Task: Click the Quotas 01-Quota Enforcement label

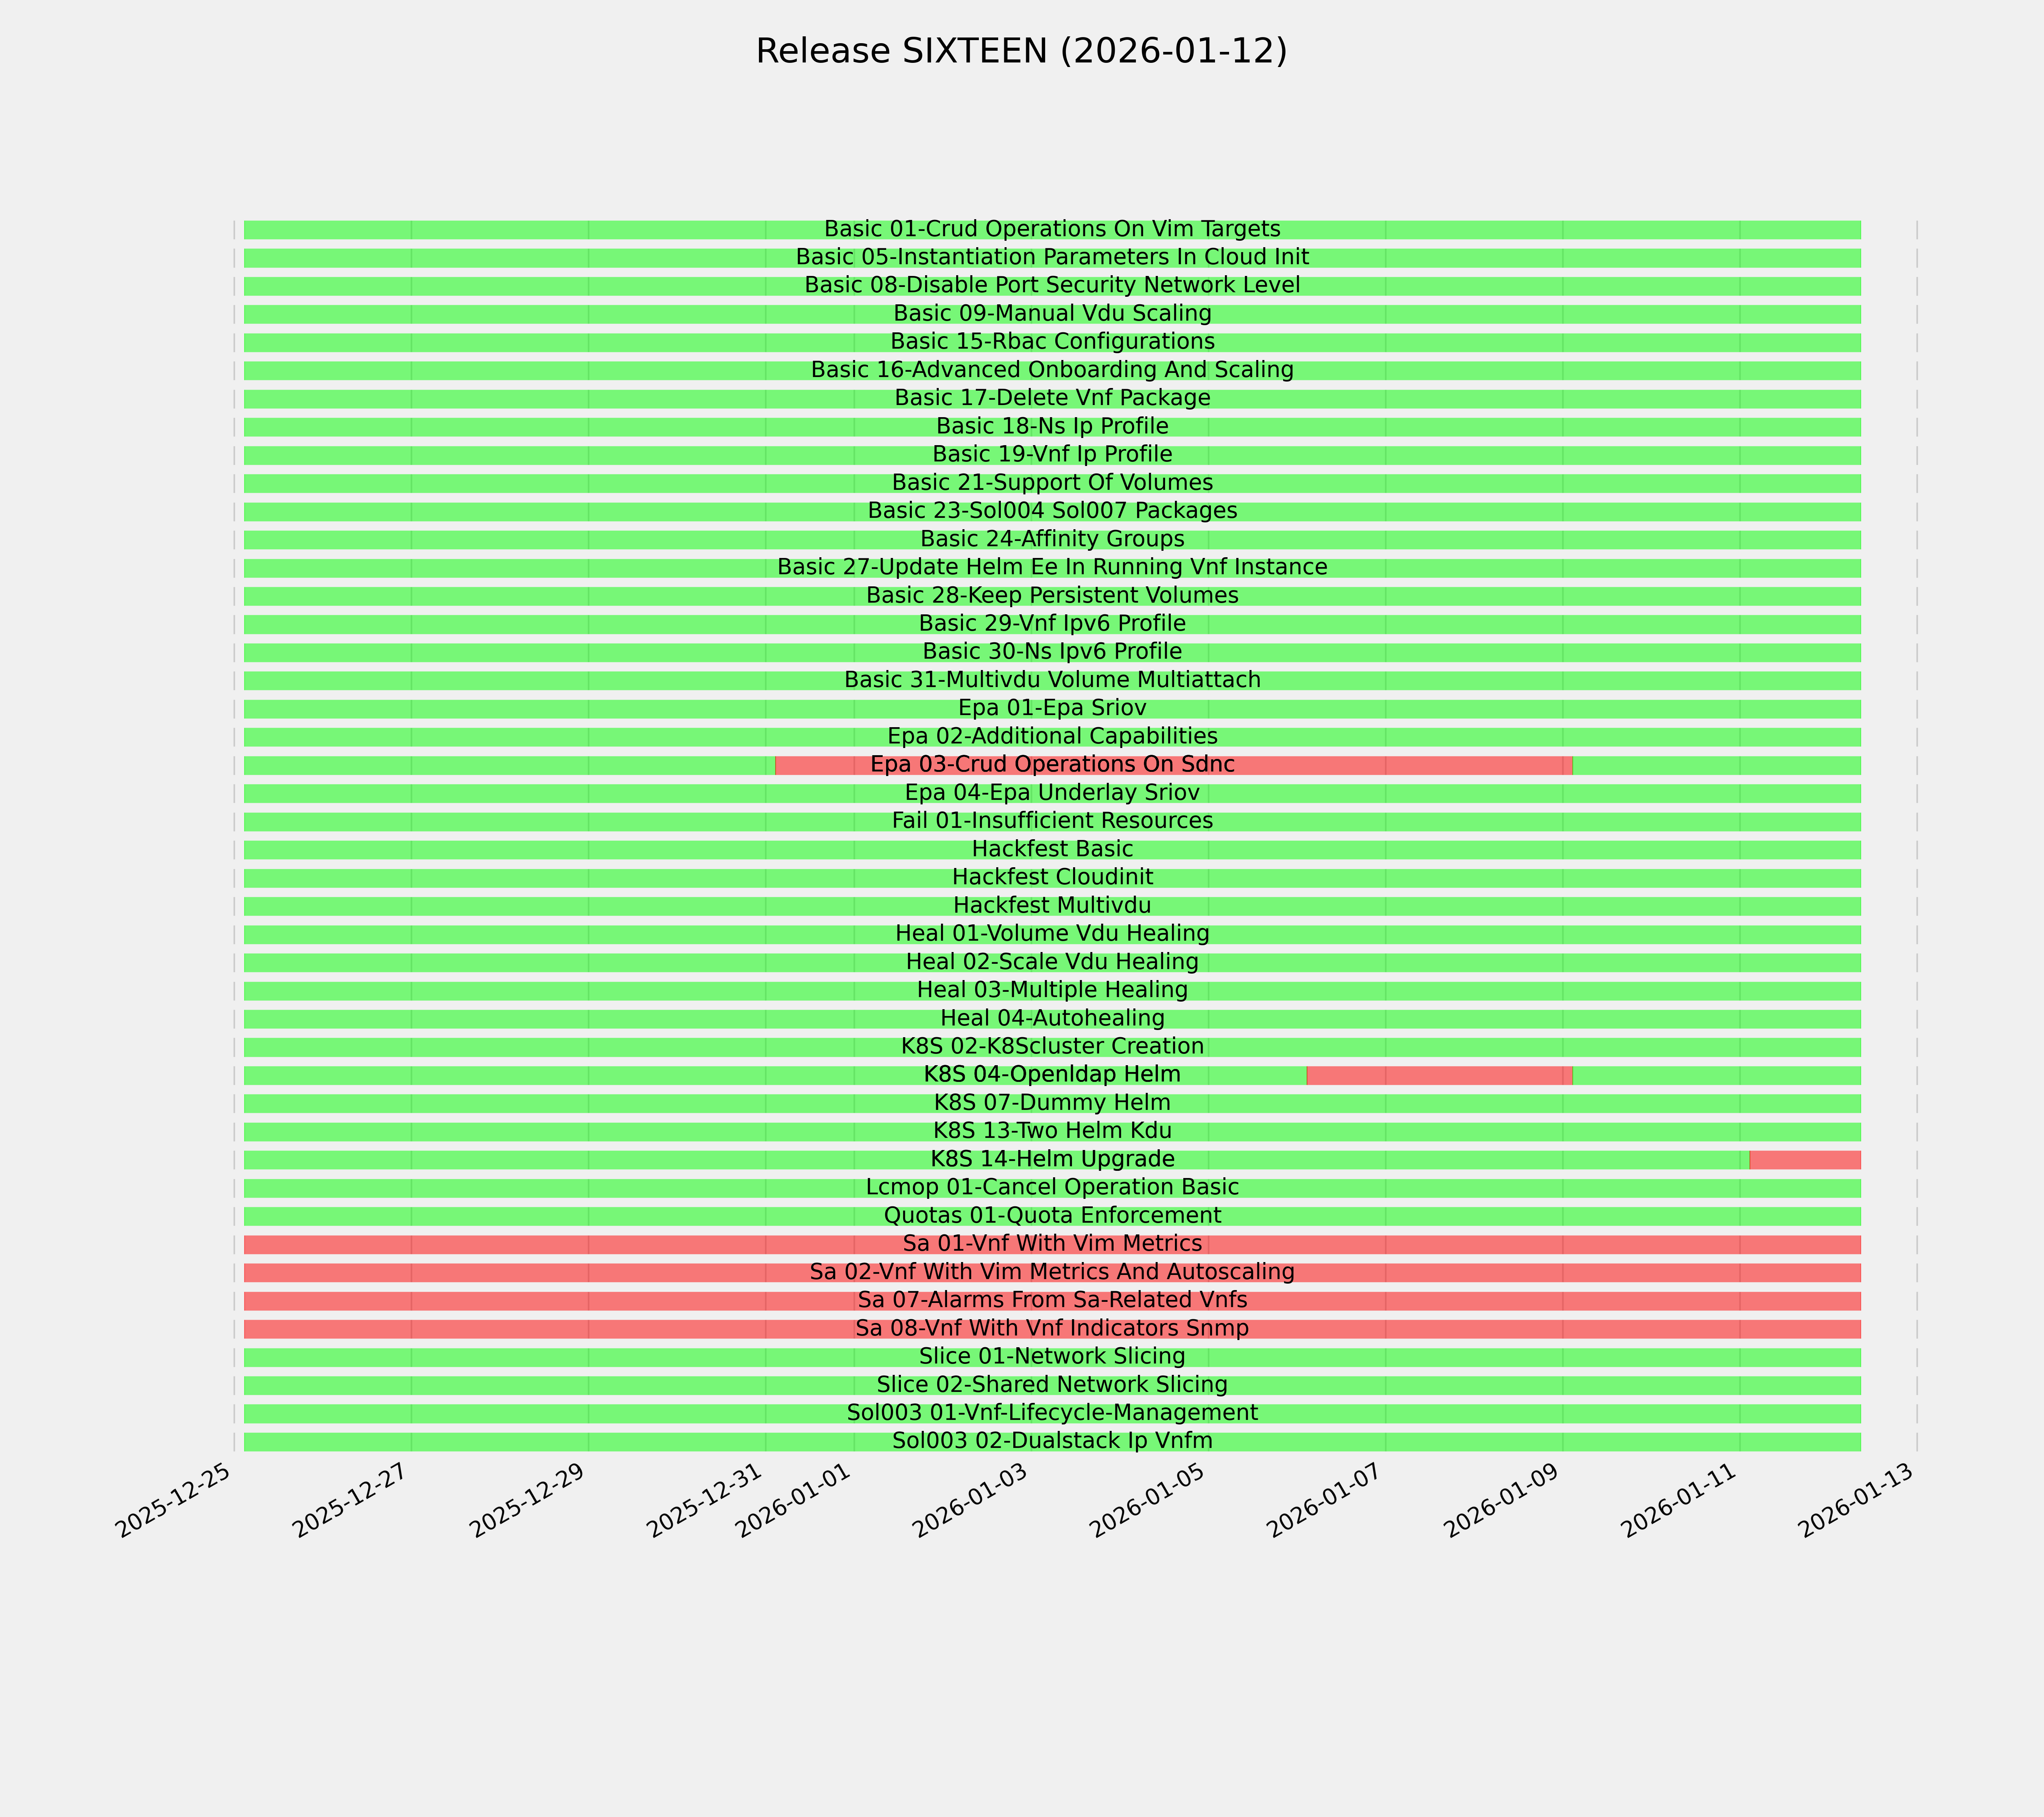Action: coord(1052,1216)
